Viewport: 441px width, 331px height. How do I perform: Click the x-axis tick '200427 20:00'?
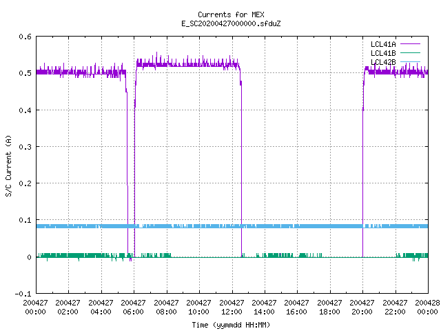[362, 307]
